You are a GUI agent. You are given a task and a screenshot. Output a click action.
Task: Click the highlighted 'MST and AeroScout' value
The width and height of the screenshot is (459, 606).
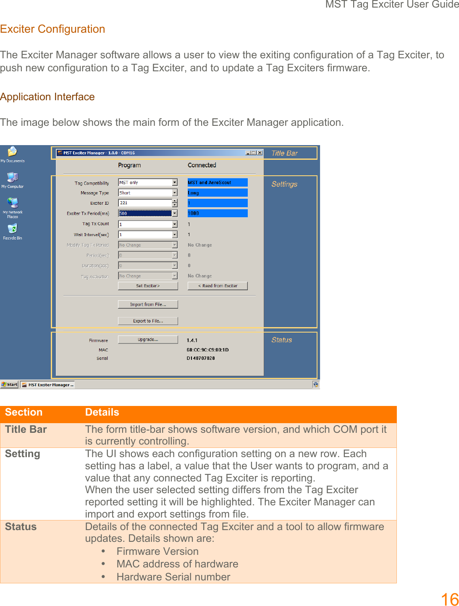point(218,182)
